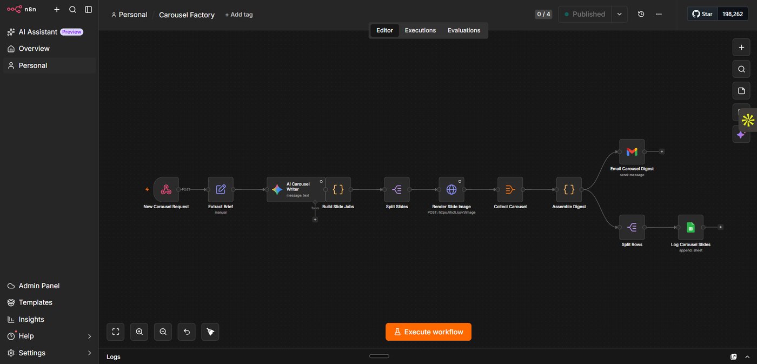The width and height of the screenshot is (757, 364).
Task: Click the Published status button
Action: tap(585, 14)
